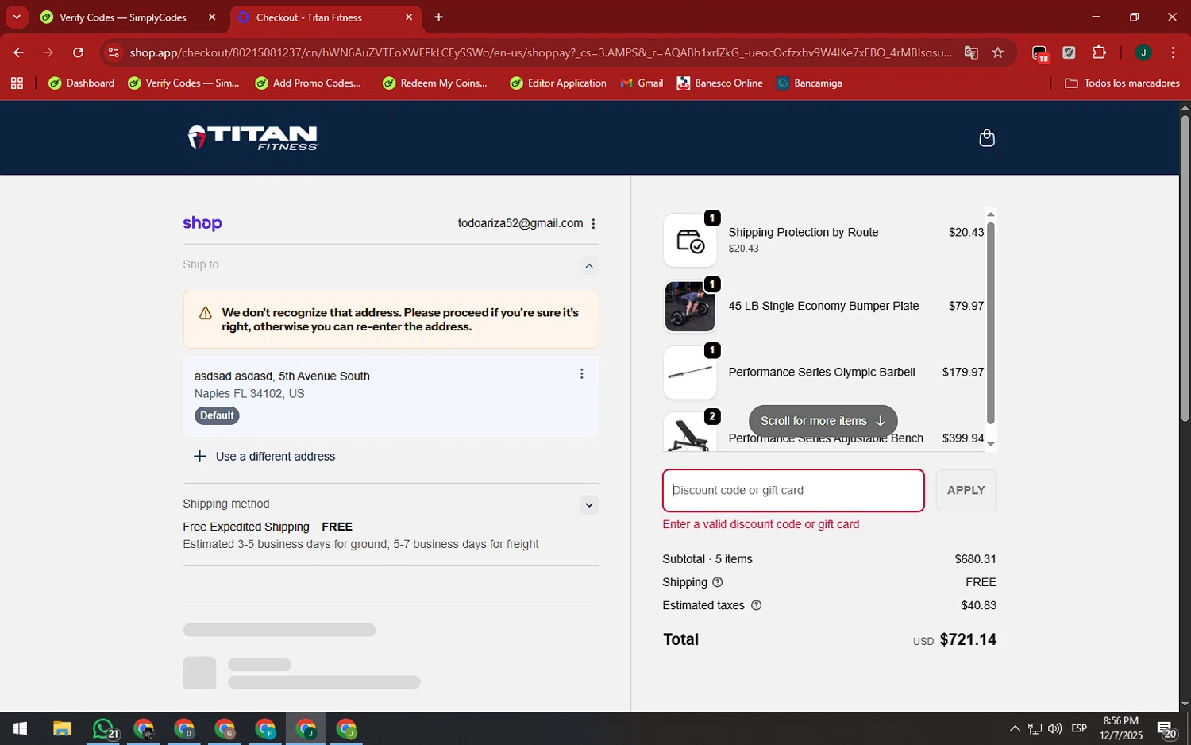This screenshot has height=745, width=1191.
Task: Click the Shipping help question mark icon
Action: point(718,582)
